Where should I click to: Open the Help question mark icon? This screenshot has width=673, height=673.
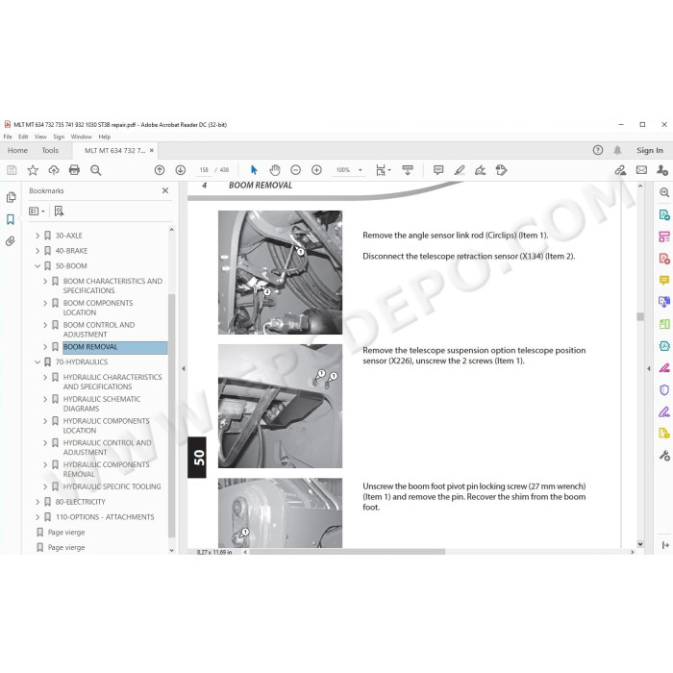click(x=598, y=150)
